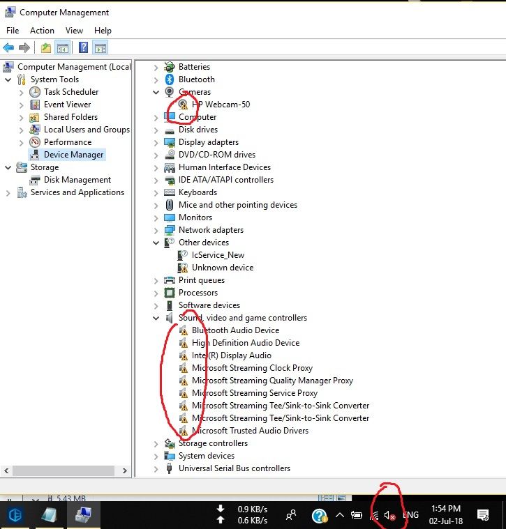Click the Back arrow toolbar icon
The height and width of the screenshot is (529, 506).
[x=8, y=47]
